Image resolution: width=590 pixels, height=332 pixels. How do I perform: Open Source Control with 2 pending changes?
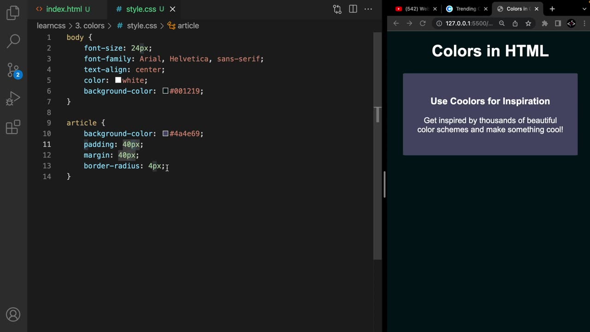coord(13,70)
